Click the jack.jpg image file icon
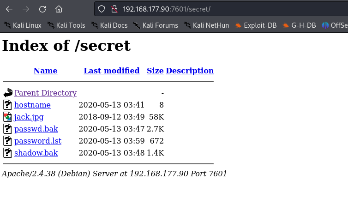 pyautogui.click(x=7, y=117)
